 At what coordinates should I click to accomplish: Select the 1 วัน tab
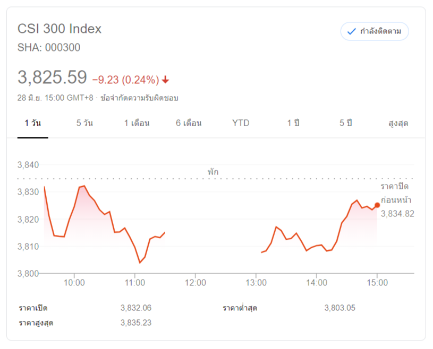click(x=32, y=123)
